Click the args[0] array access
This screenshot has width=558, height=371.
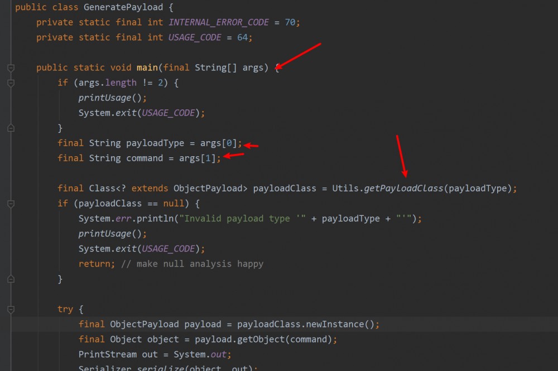click(220, 143)
